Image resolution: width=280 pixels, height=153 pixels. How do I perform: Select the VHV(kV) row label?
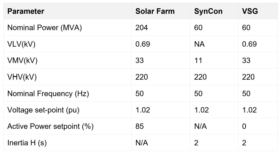pyautogui.click(x=22, y=77)
